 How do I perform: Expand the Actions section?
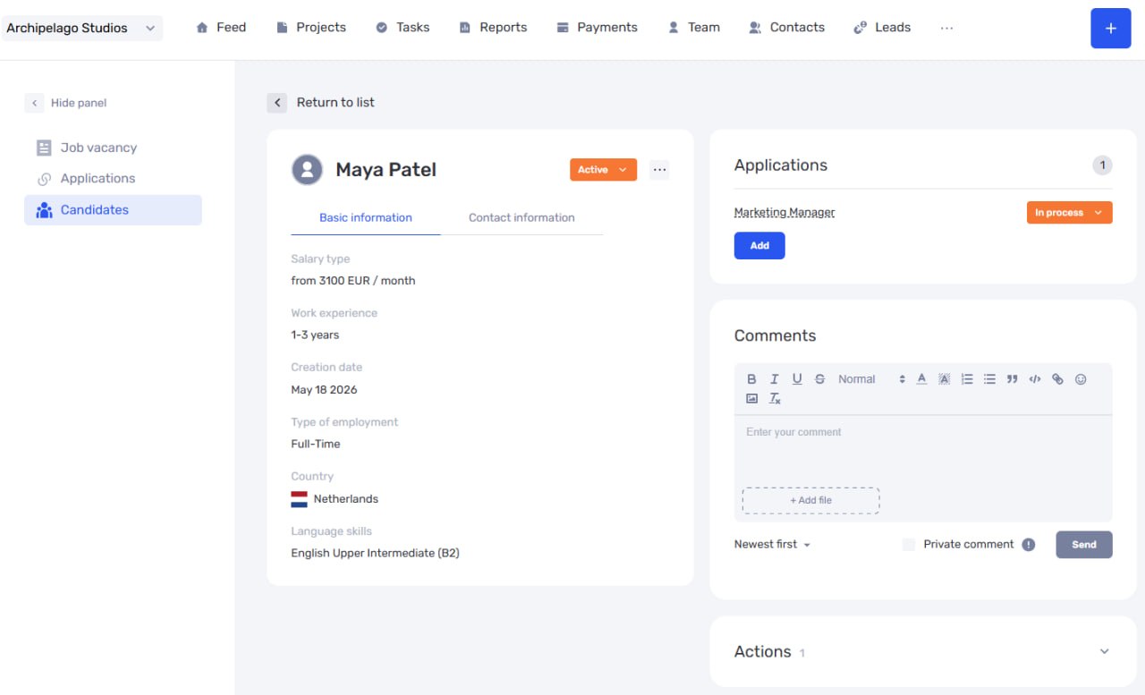[x=1104, y=652]
